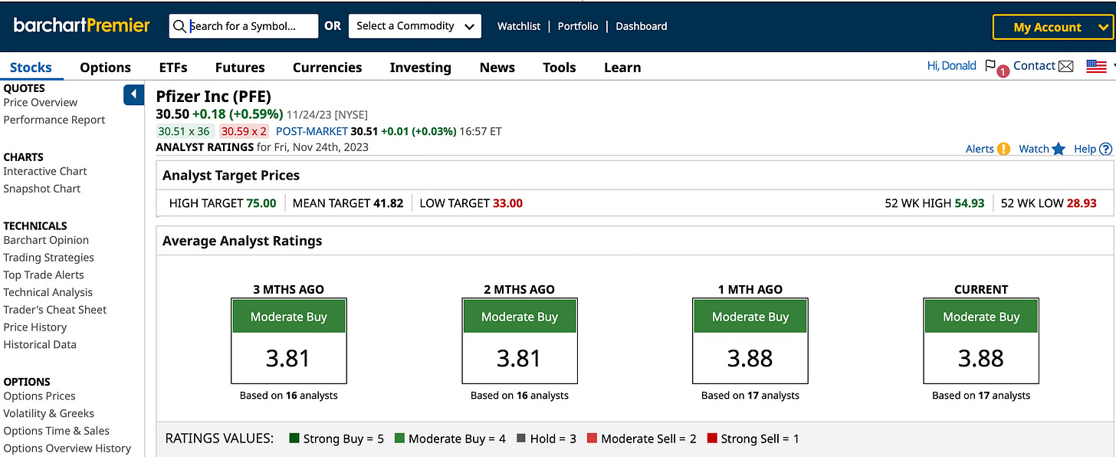Click the 3 MTHS AGO Moderate Buy box
The height and width of the screenshot is (457, 1116).
tap(288, 340)
